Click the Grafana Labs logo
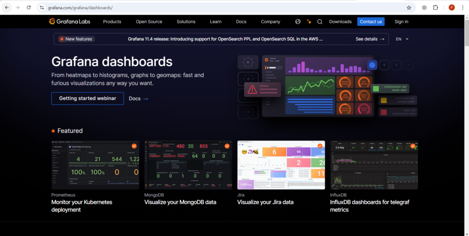Viewport: 469px width, 236px height. (x=70, y=21)
